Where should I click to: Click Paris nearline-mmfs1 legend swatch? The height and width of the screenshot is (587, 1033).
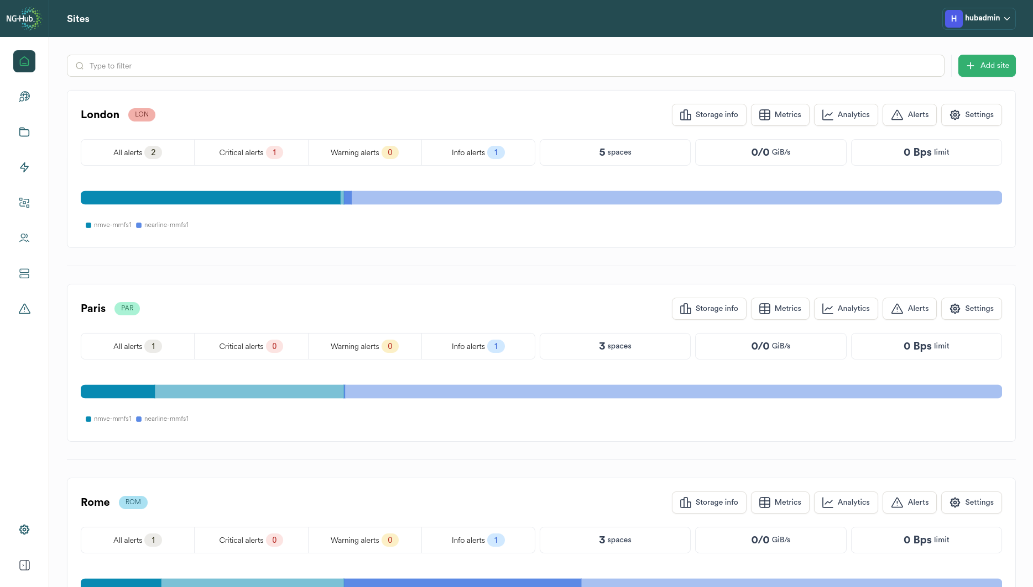(x=139, y=419)
